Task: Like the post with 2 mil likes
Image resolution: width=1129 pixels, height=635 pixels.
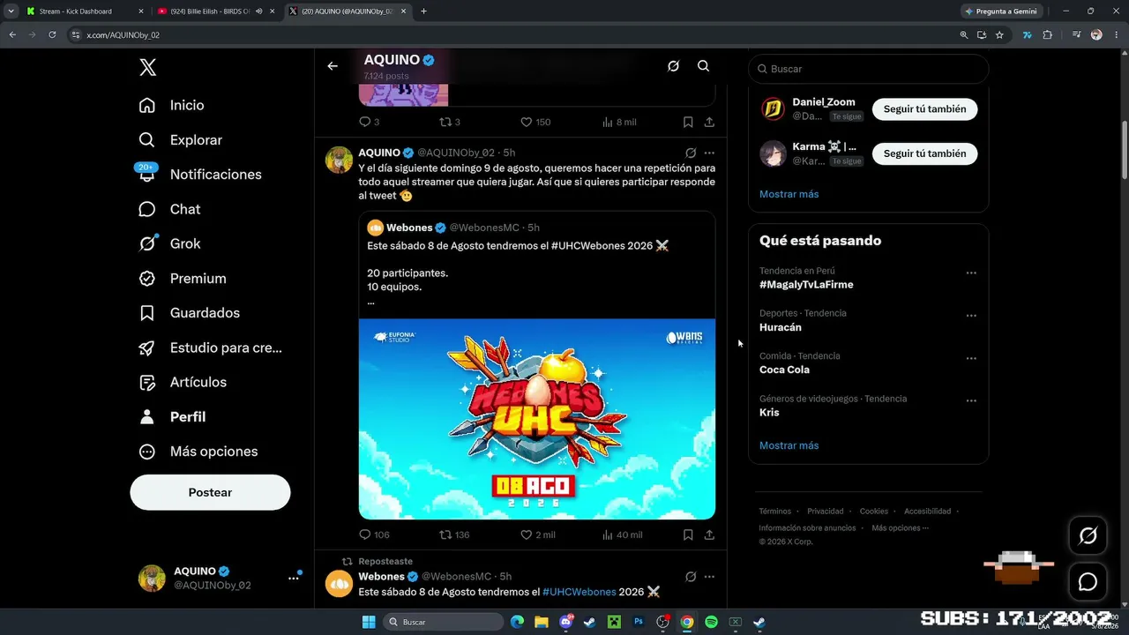Action: pos(537,534)
